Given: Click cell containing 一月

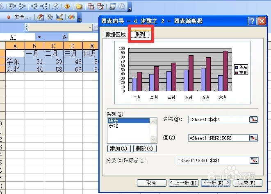Looking at the screenshot, I should coord(34,53).
